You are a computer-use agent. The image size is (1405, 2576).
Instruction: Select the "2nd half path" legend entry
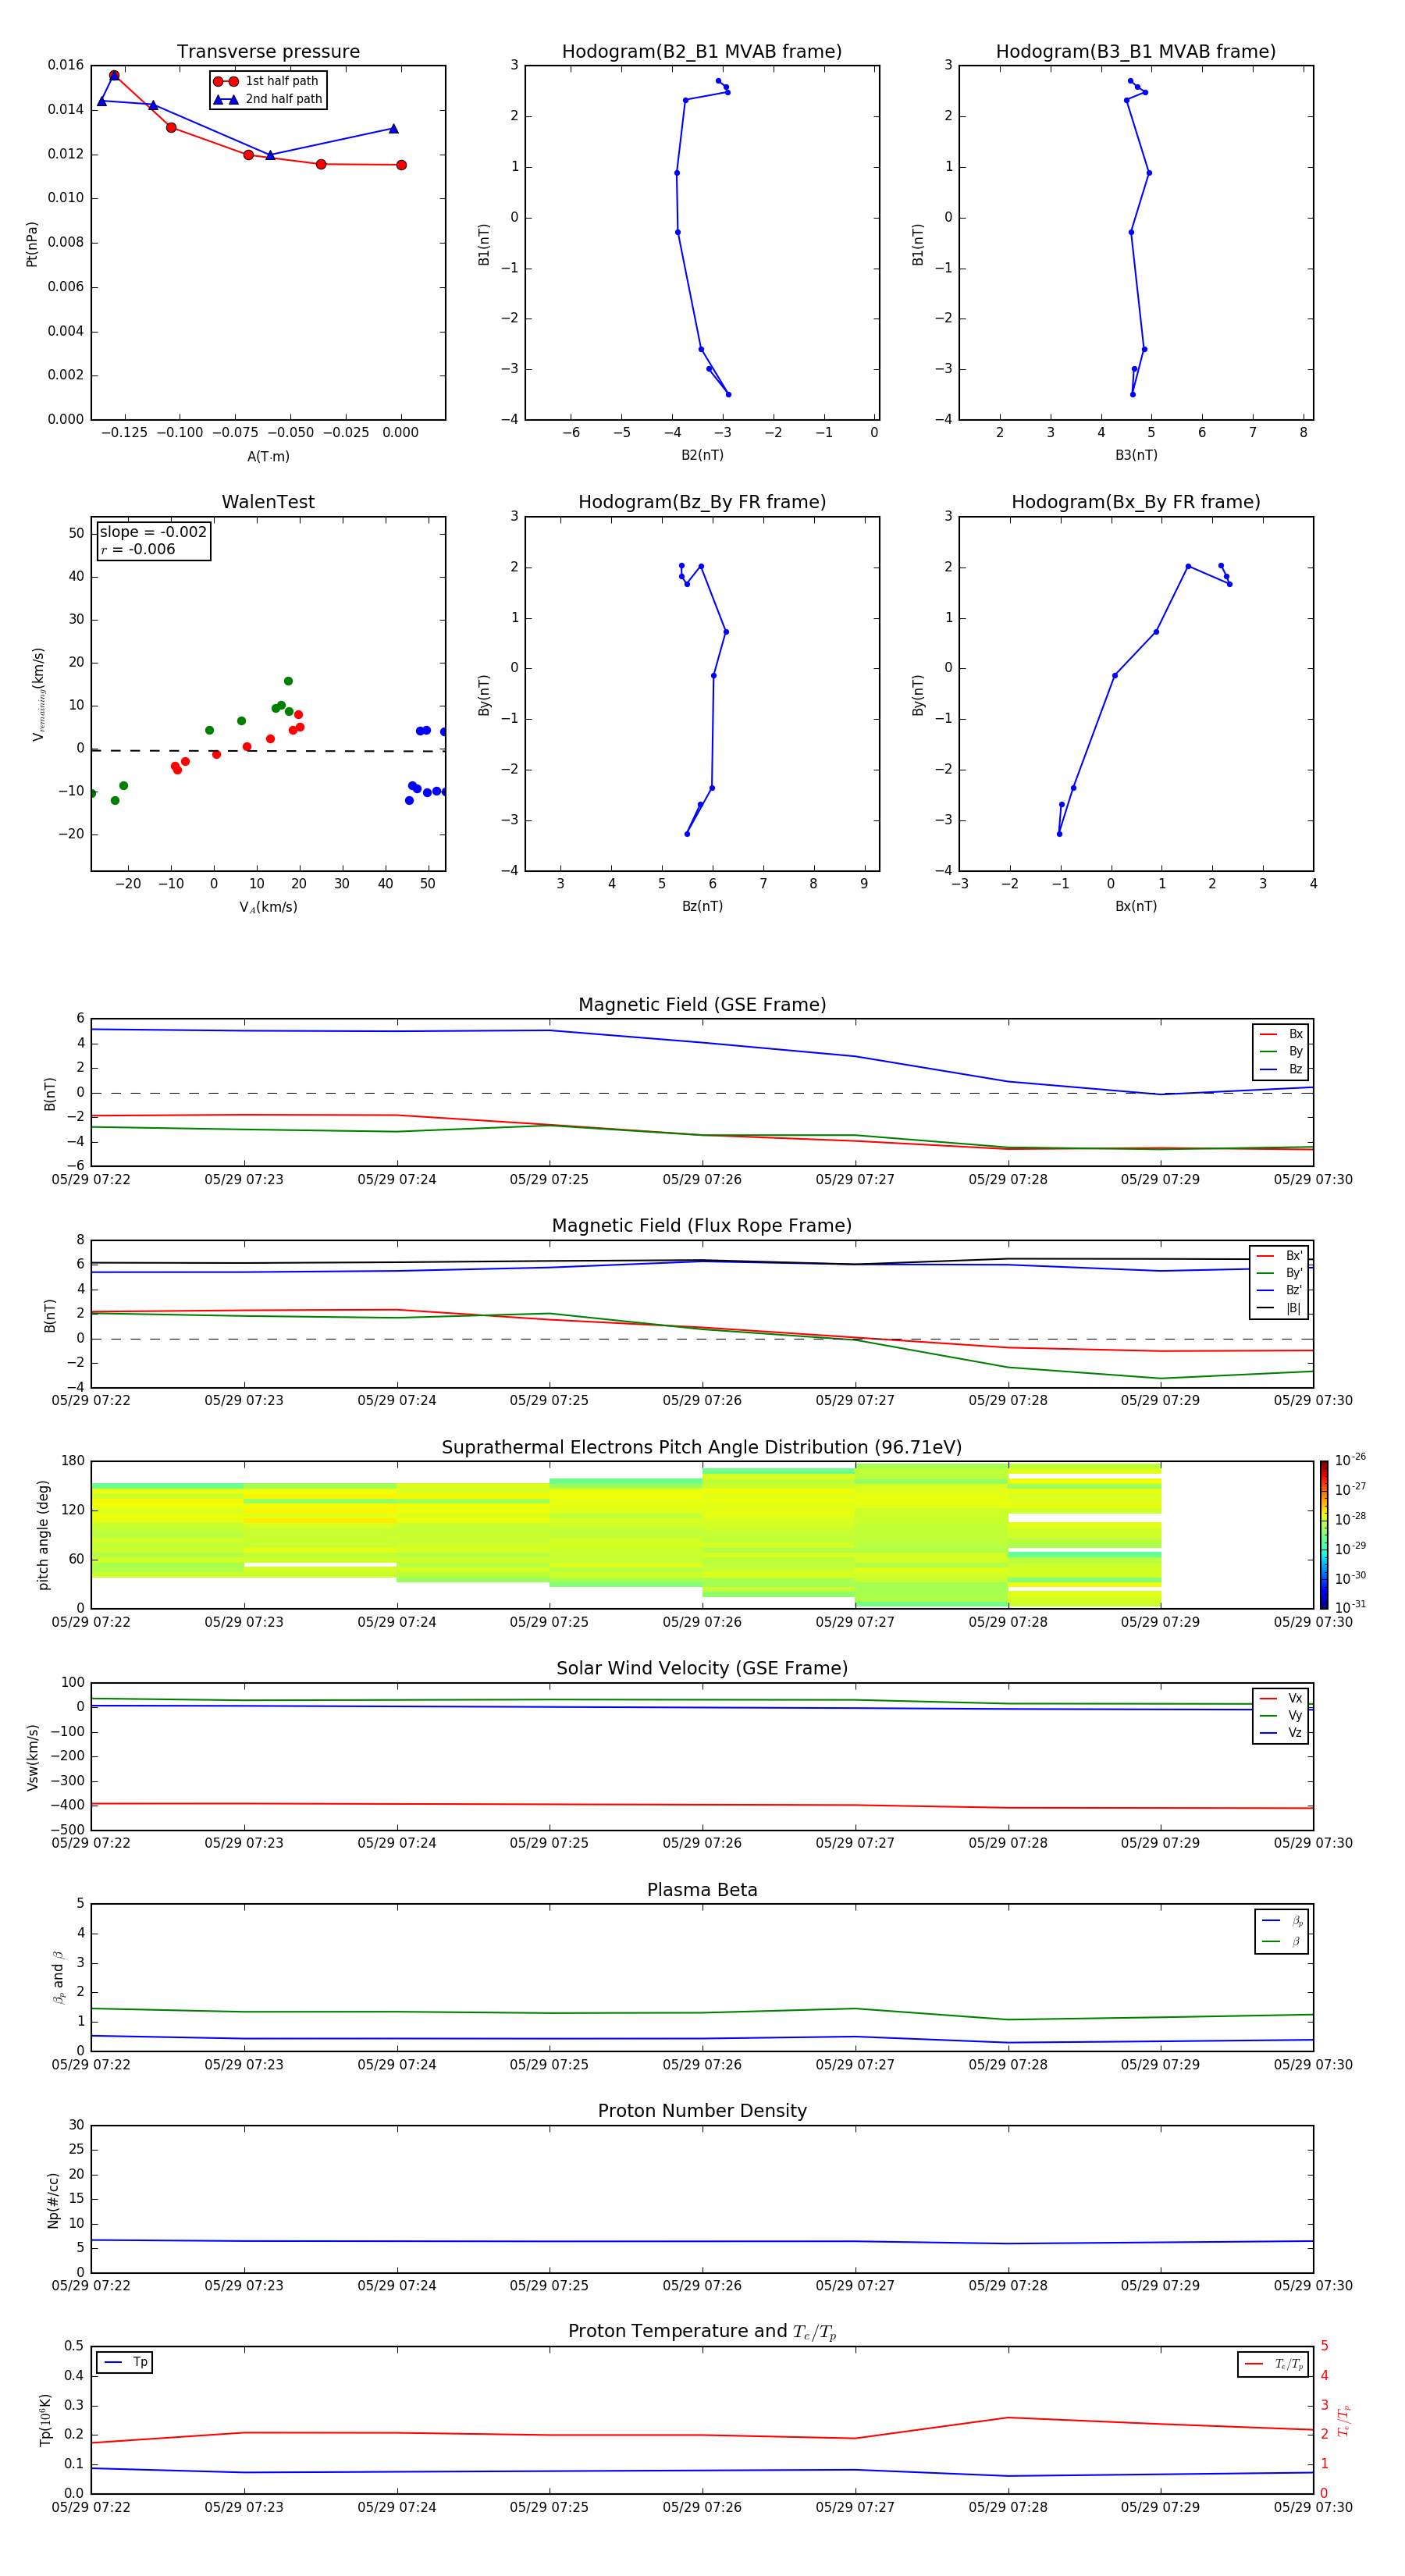coord(268,99)
